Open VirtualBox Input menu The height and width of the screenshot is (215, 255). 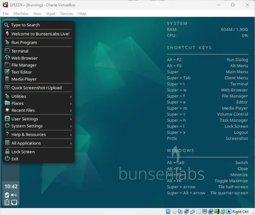tap(51, 14)
